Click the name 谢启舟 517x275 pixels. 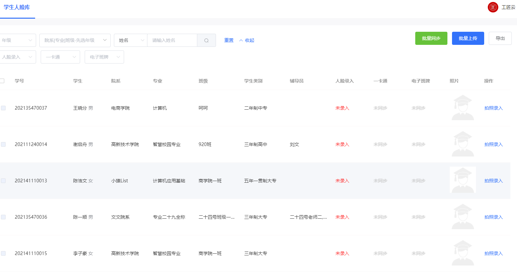coord(80,144)
